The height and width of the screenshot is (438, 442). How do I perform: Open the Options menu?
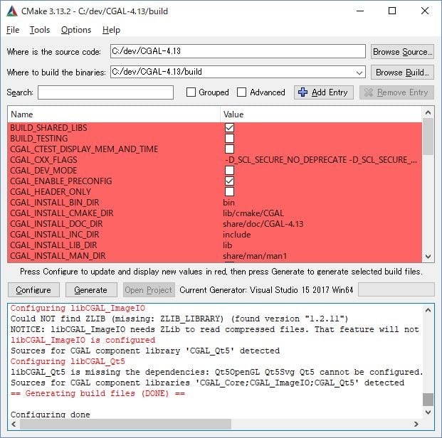[x=76, y=30]
